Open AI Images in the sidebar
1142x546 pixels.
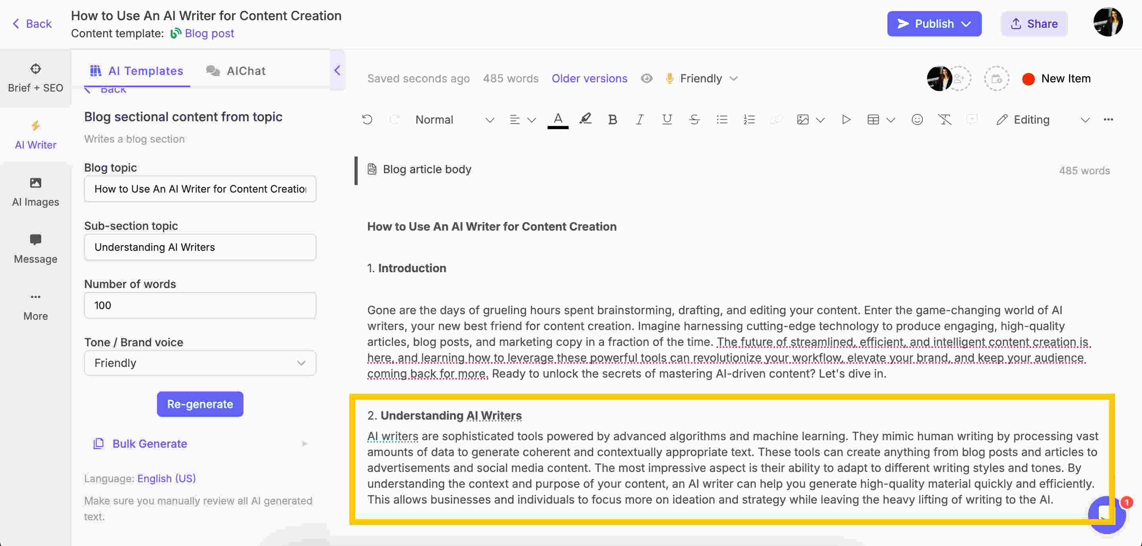pos(35,192)
